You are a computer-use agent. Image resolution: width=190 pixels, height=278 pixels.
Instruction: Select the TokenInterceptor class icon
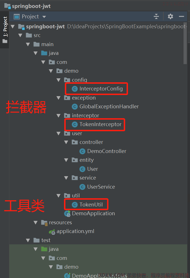tap(75, 124)
